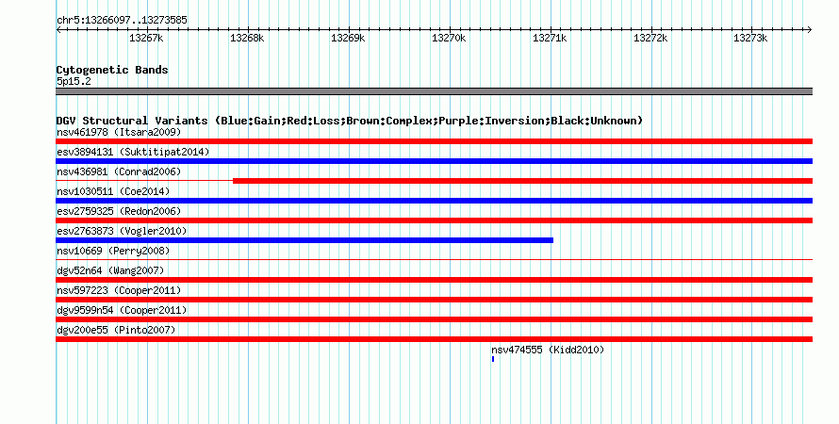839x424 pixels.
Task: Select the red bar below nsv436981 (Conrad2006)
Action: [x=523, y=181]
